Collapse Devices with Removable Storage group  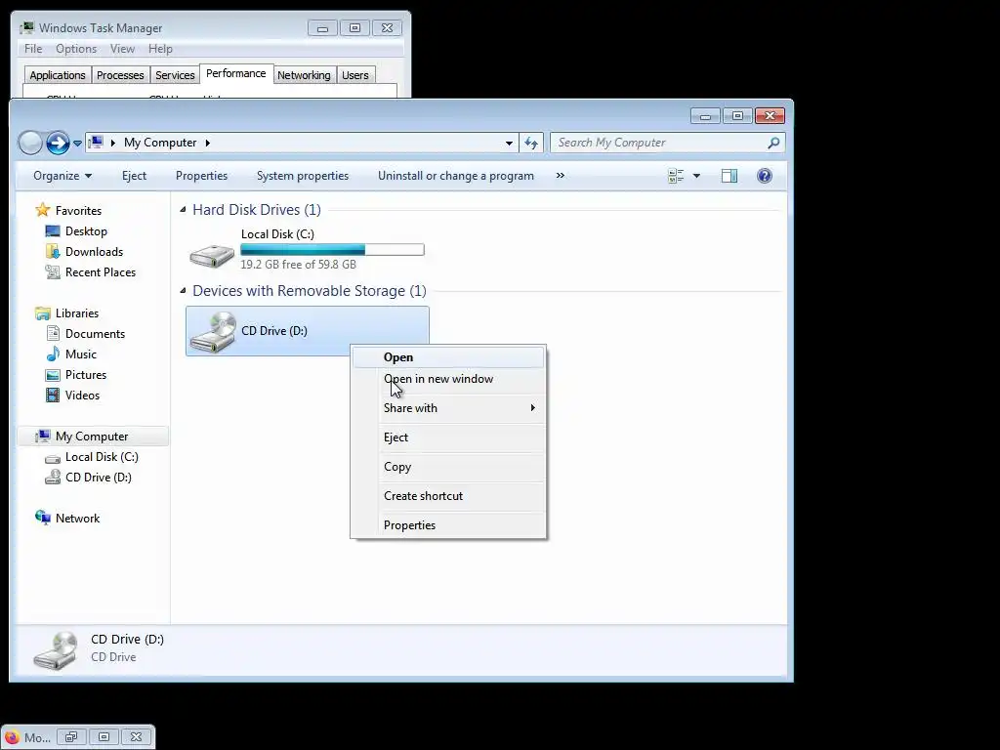pyautogui.click(x=183, y=290)
